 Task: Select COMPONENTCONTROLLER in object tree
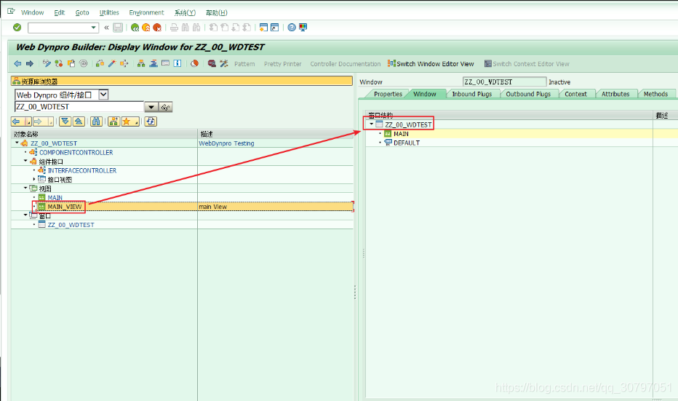(x=76, y=152)
